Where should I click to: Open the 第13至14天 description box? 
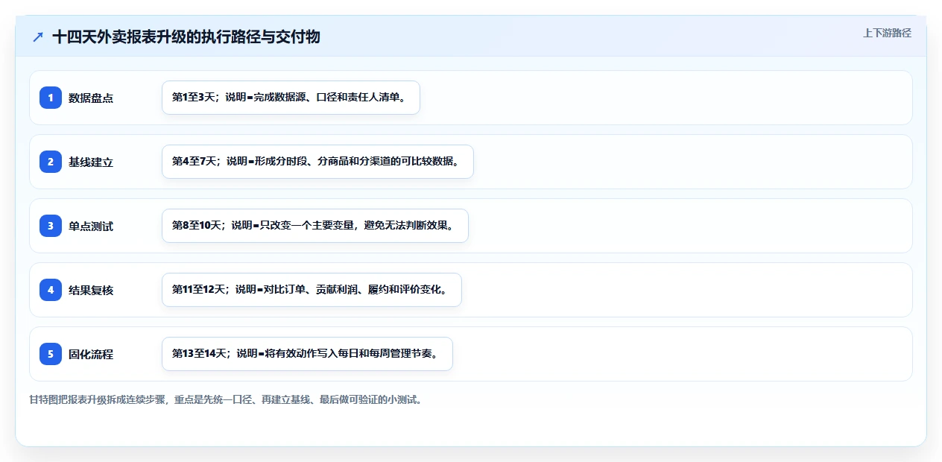pos(307,354)
